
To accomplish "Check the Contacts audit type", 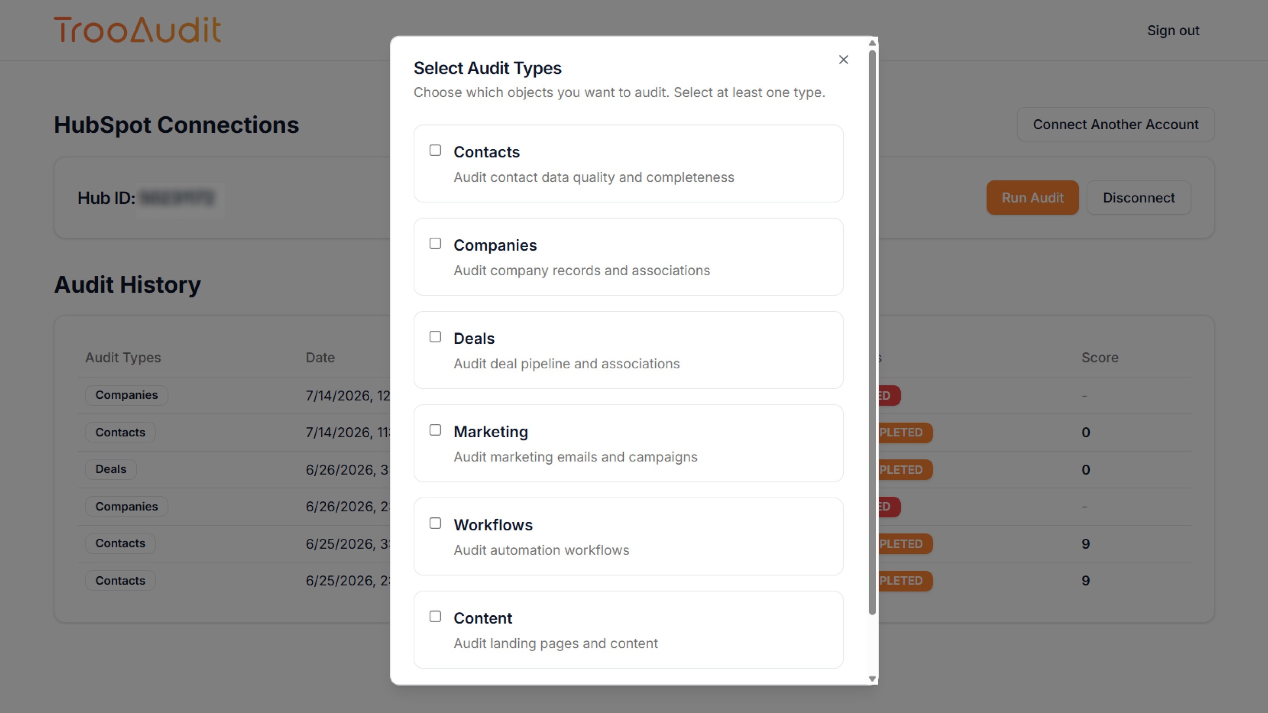I will [x=435, y=150].
